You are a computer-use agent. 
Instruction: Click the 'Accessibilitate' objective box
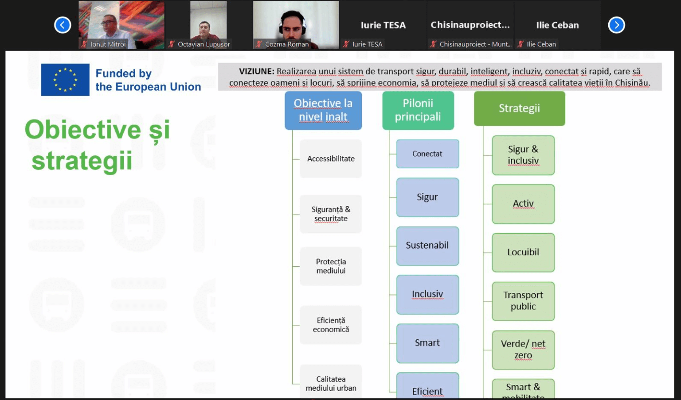331,159
